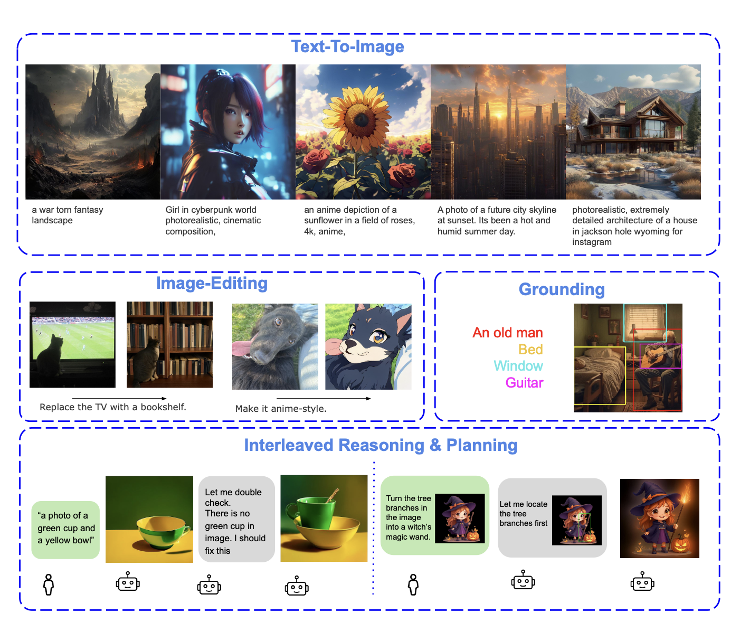Open the anime sunflower image

coord(363,131)
